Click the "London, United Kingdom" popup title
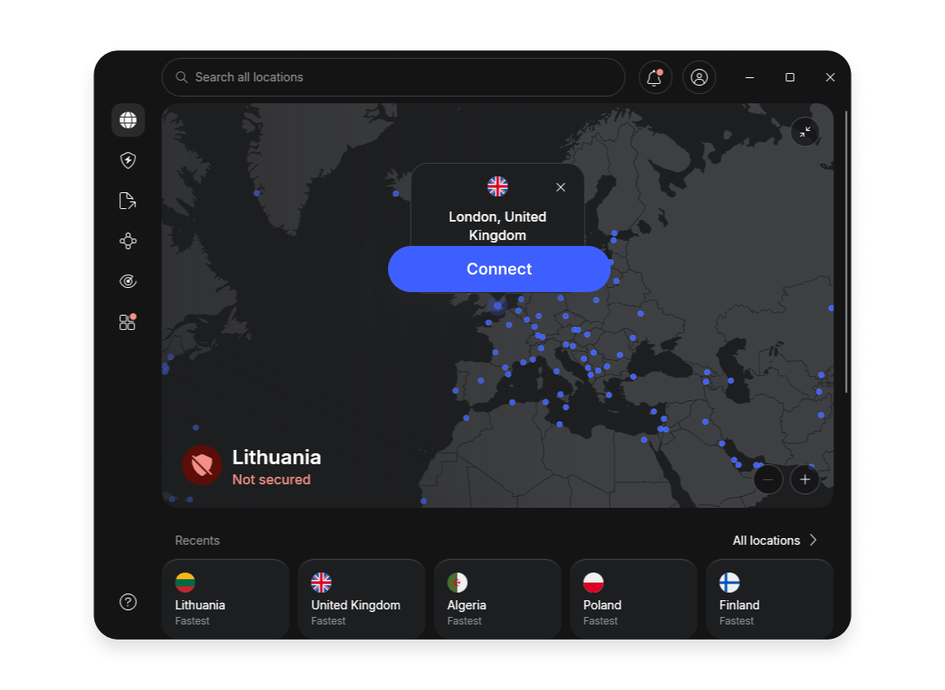Viewport: 945px width, 690px height. coord(498,226)
